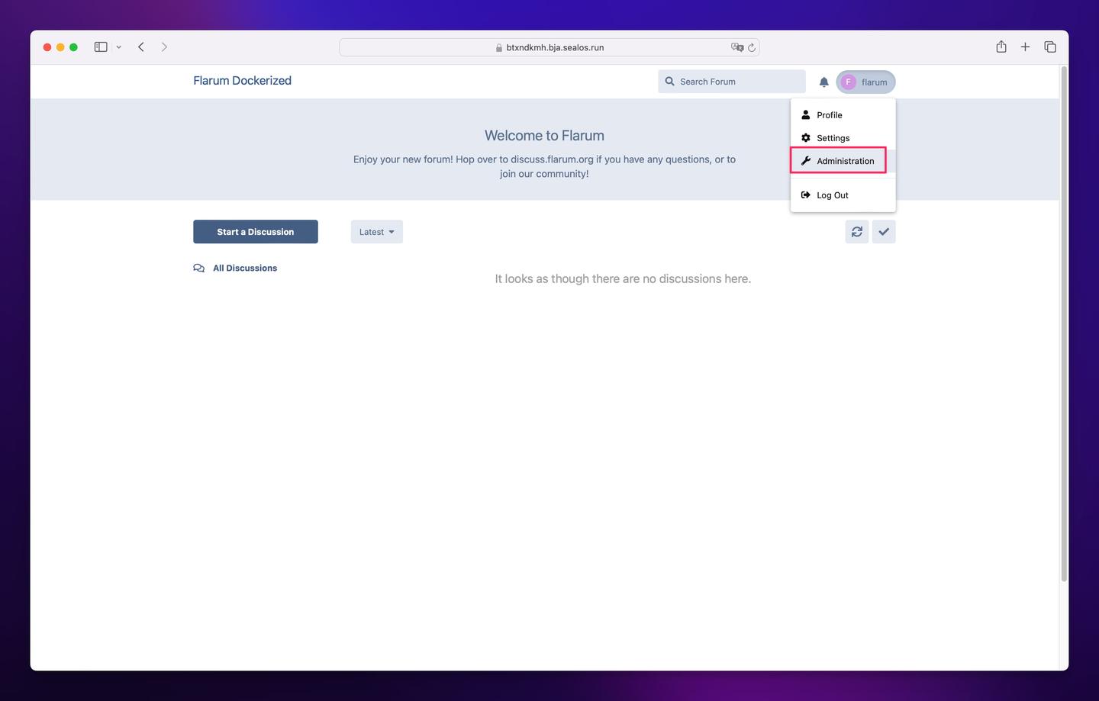
Task: Open the Flarum Dockerized home link
Action: click(242, 81)
